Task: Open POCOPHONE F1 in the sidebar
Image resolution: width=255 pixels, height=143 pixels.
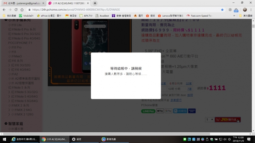Action: tap(20, 43)
